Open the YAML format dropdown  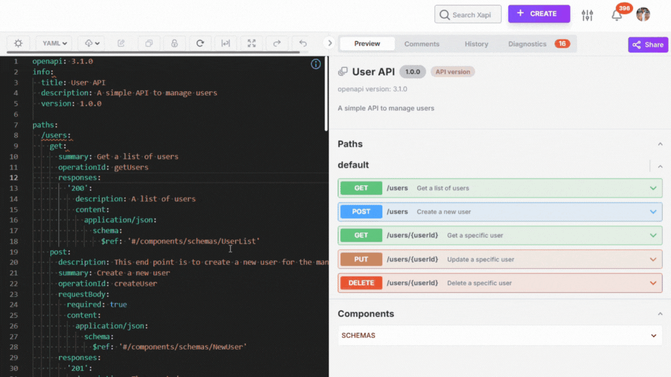pyautogui.click(x=54, y=43)
